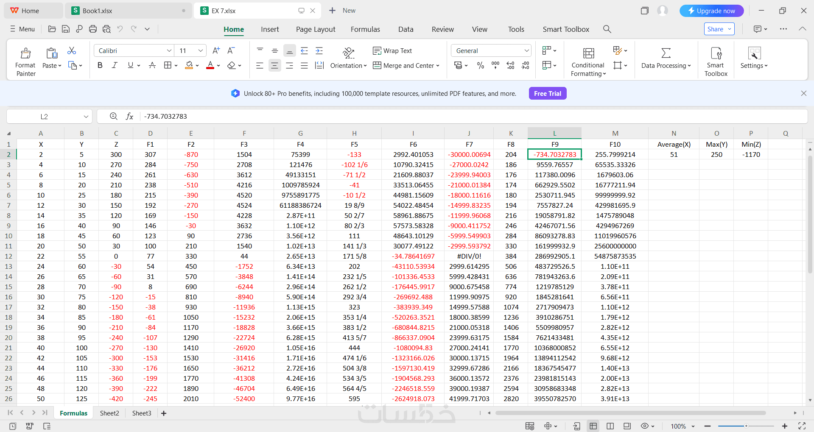Apply red font color swatch

tap(210, 65)
